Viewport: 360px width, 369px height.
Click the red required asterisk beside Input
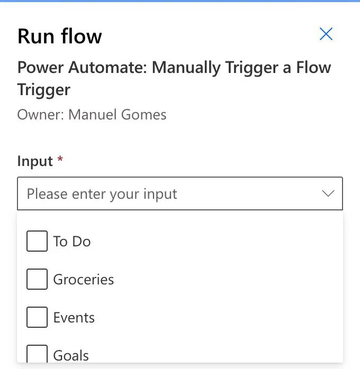(x=60, y=159)
